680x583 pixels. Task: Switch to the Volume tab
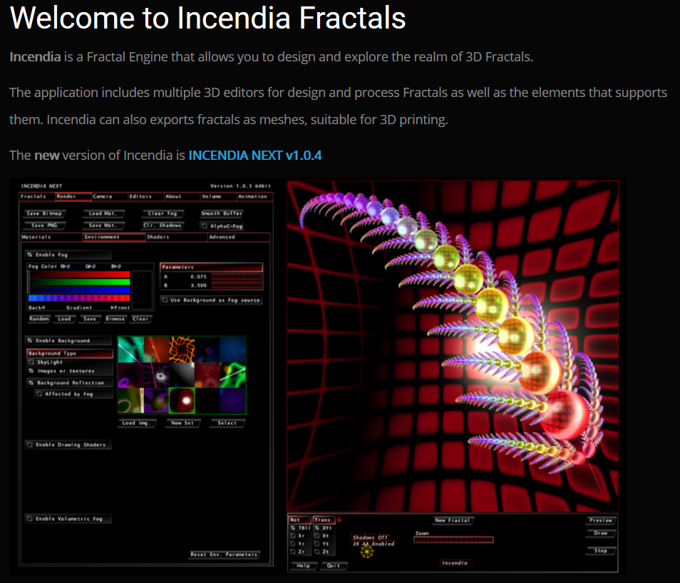pos(218,197)
